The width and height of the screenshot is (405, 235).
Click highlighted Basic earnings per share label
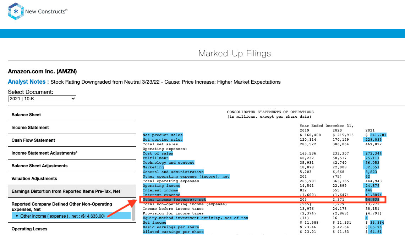171,227
